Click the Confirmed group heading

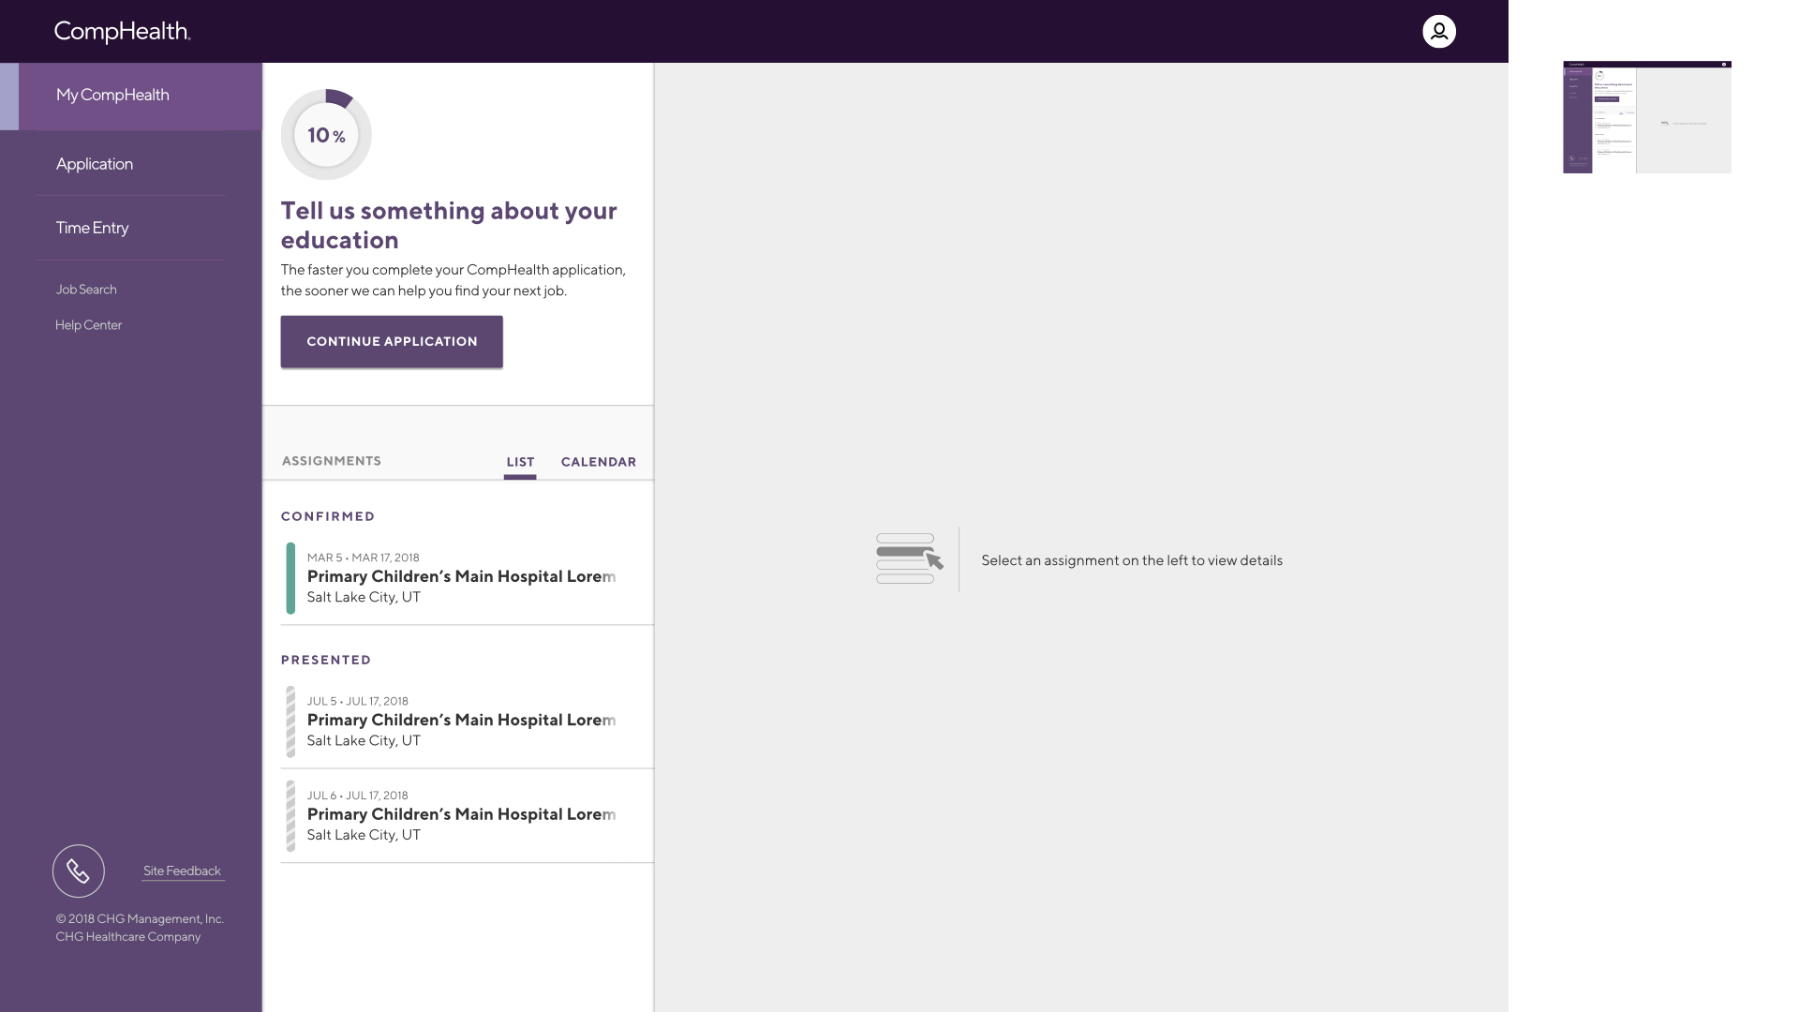tap(328, 516)
